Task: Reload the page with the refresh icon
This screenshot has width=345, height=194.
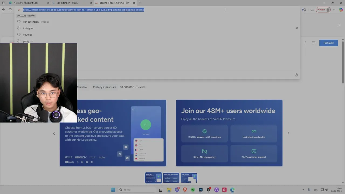Action: coord(10,10)
